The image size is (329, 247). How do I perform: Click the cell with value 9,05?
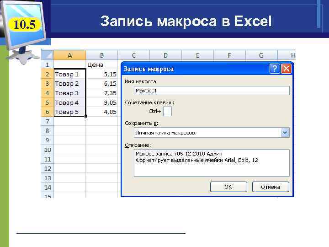(x=102, y=102)
